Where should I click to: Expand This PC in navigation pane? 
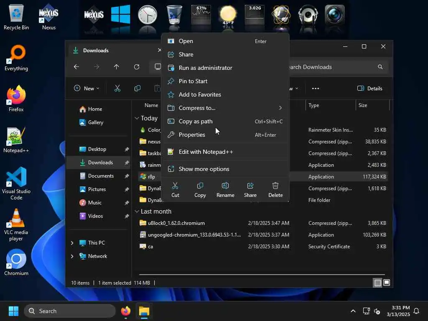point(72,243)
